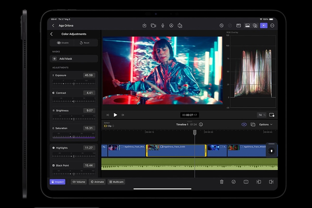Image resolution: width=312 pixels, height=208 pixels.
Task: Expand the Clip selection mode picker
Action: [109, 126]
